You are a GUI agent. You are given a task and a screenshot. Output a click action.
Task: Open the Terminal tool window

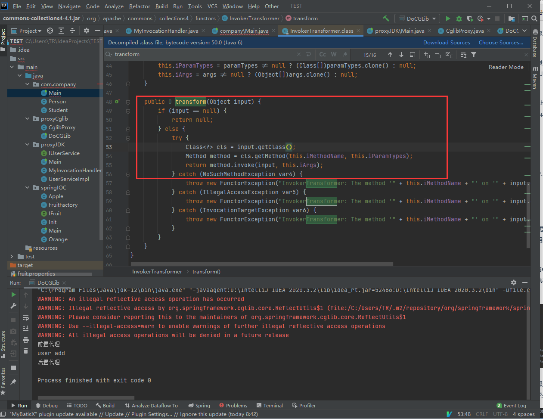270,406
